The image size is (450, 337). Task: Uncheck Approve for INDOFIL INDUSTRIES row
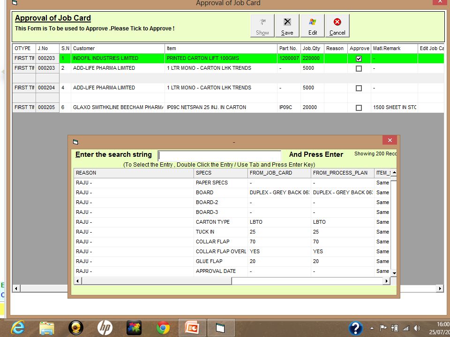click(359, 59)
